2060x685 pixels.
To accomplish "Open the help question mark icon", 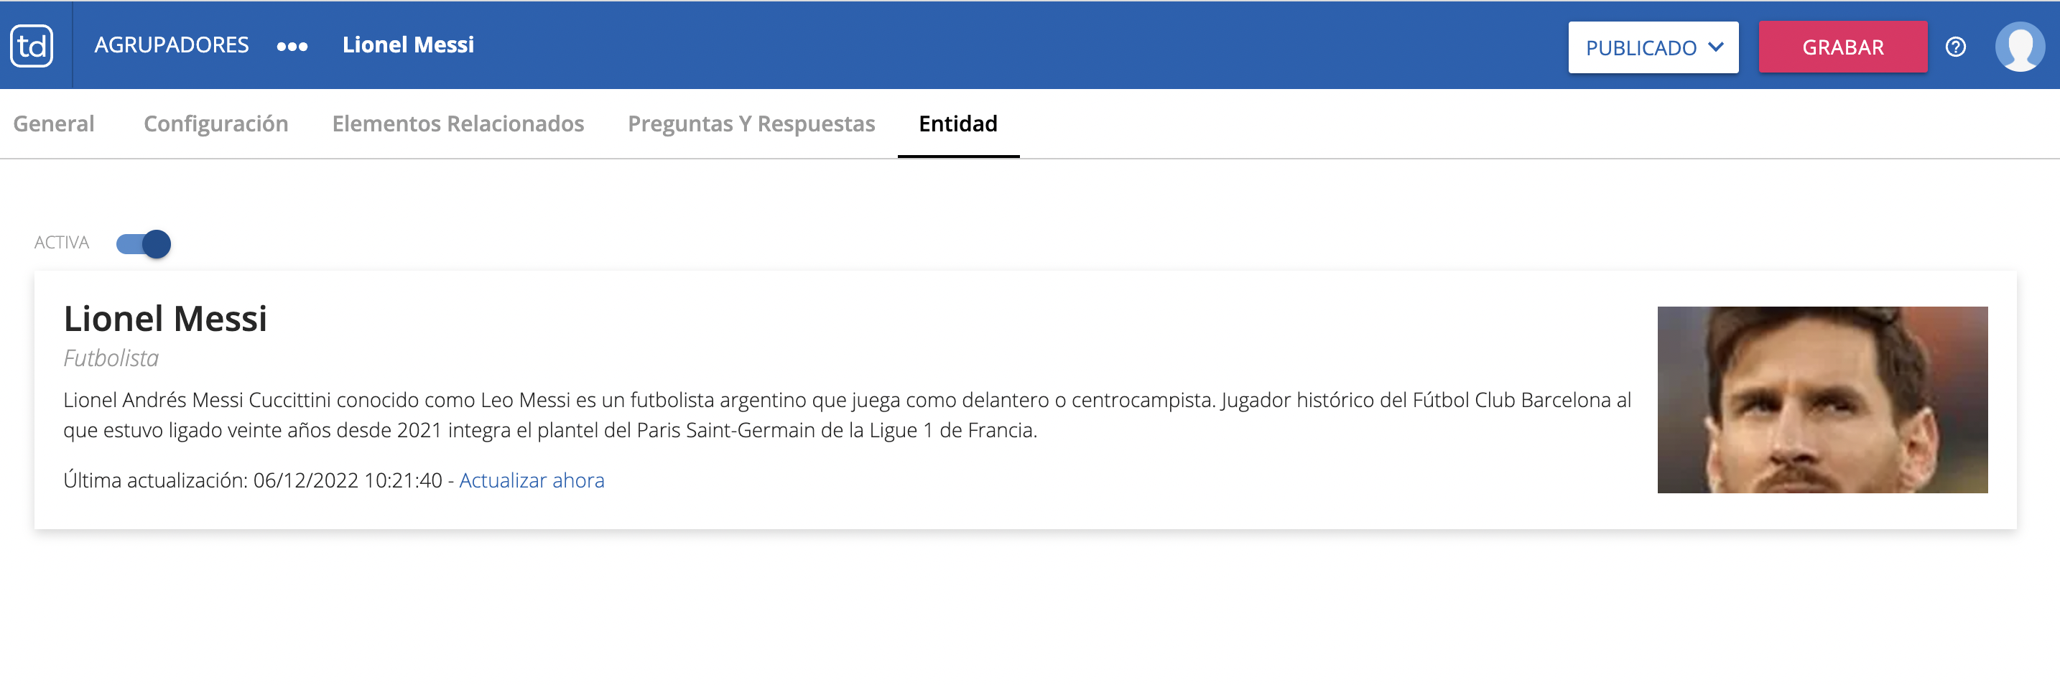I will point(1955,47).
